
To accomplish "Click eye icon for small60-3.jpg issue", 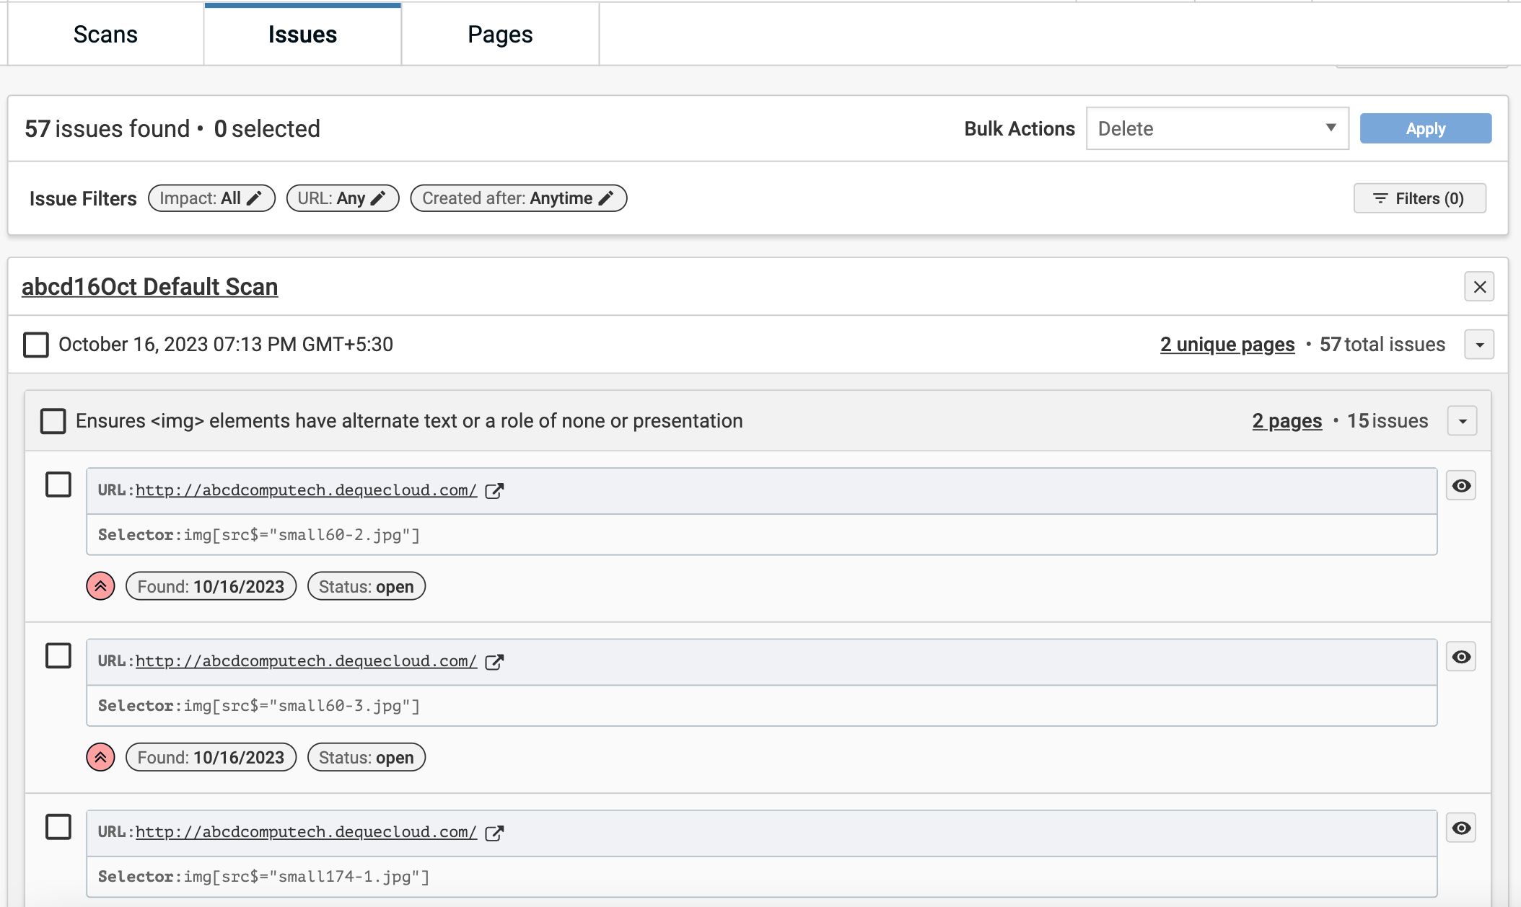I will coord(1461,657).
